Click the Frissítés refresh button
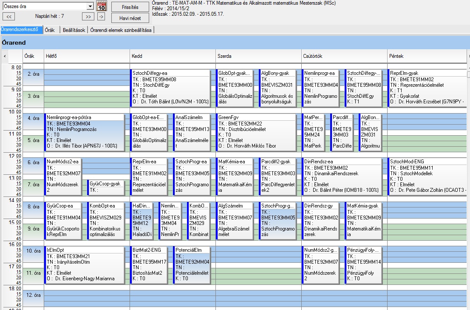Screen dimensions: 470x310 coord(130,7)
